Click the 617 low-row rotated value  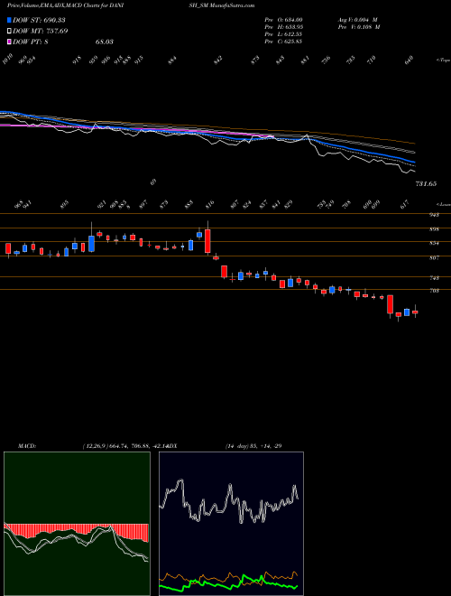tap(405, 205)
